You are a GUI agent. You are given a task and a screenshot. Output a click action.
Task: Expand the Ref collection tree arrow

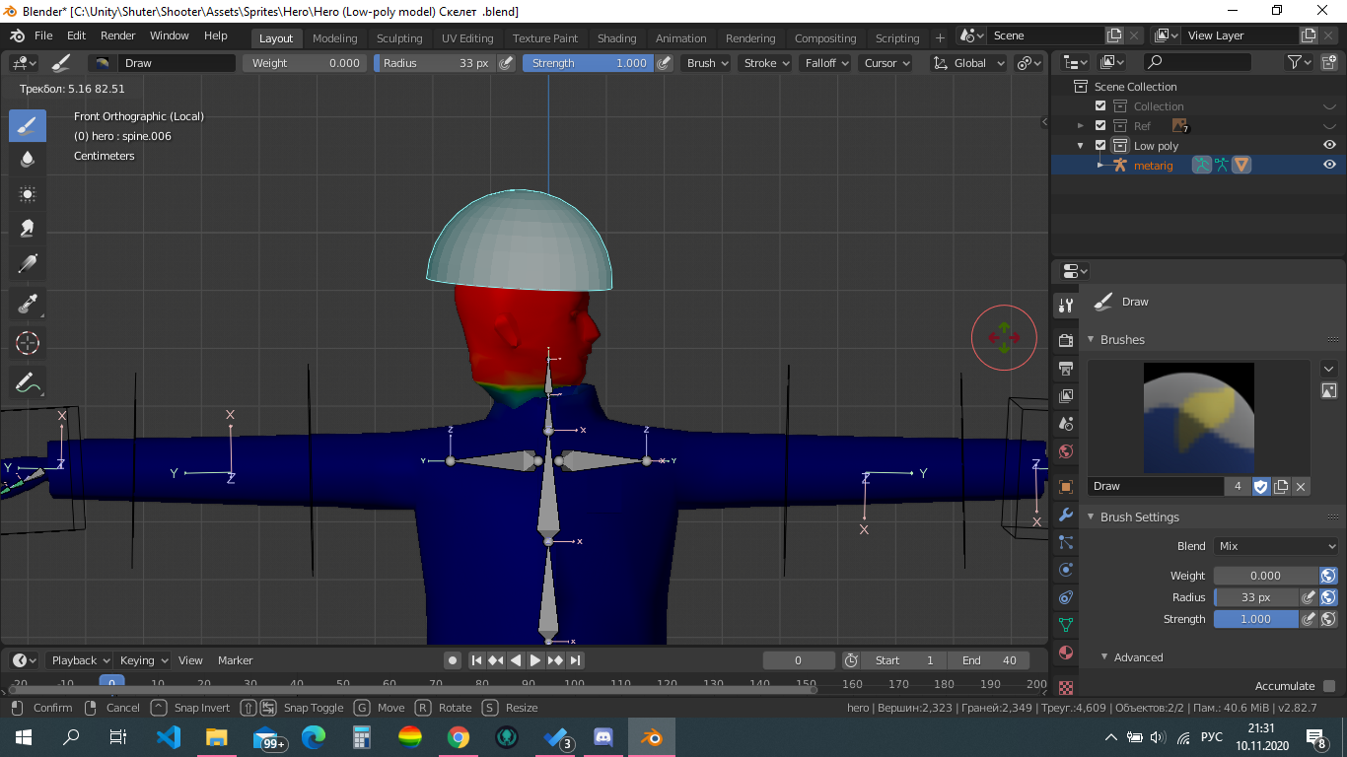pyautogui.click(x=1081, y=126)
